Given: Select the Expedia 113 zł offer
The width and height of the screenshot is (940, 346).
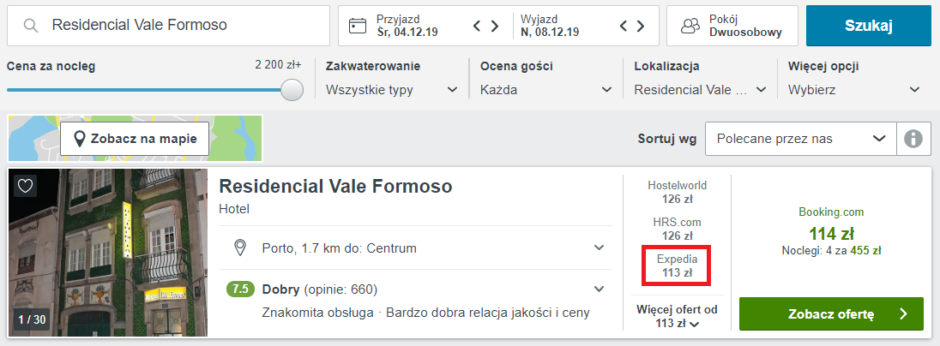Looking at the screenshot, I should pos(677,265).
